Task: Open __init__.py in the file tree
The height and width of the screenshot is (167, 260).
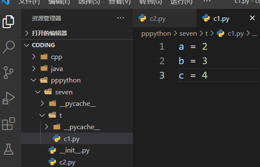Action: (x=77, y=150)
